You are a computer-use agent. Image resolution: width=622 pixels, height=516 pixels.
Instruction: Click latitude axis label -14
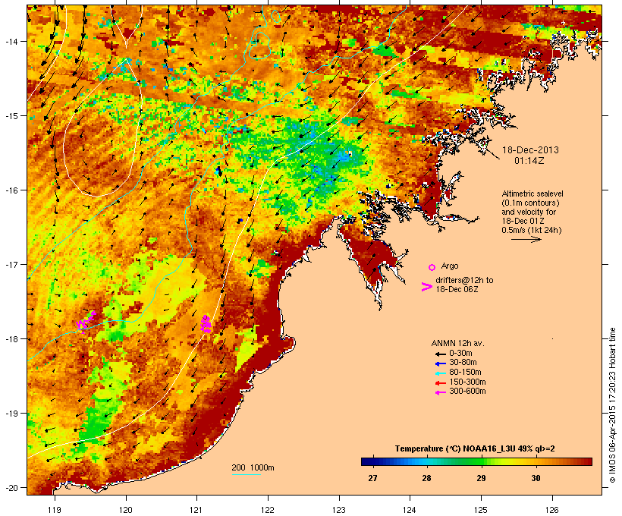tap(11, 41)
